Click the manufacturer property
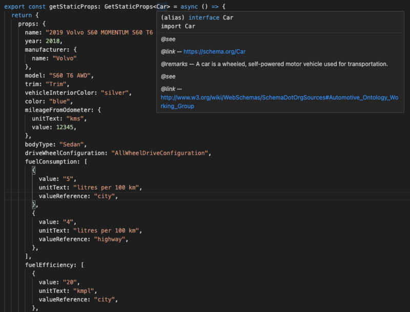The width and height of the screenshot is (410, 312). point(46,50)
